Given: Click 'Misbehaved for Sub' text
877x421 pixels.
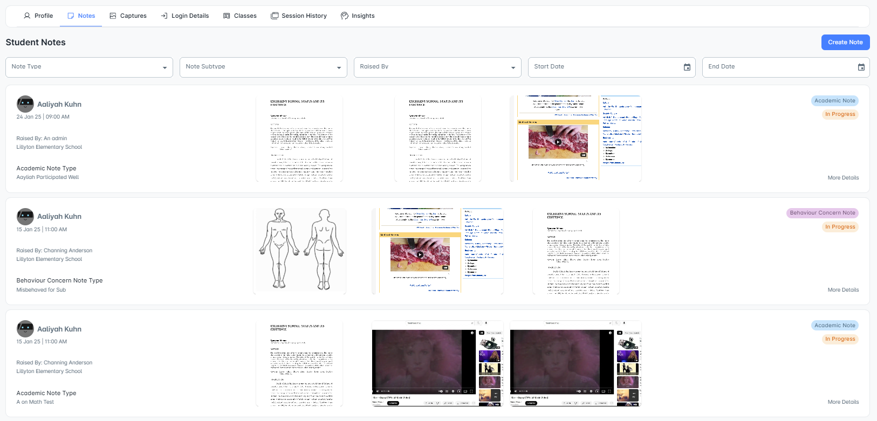Looking at the screenshot, I should (41, 290).
